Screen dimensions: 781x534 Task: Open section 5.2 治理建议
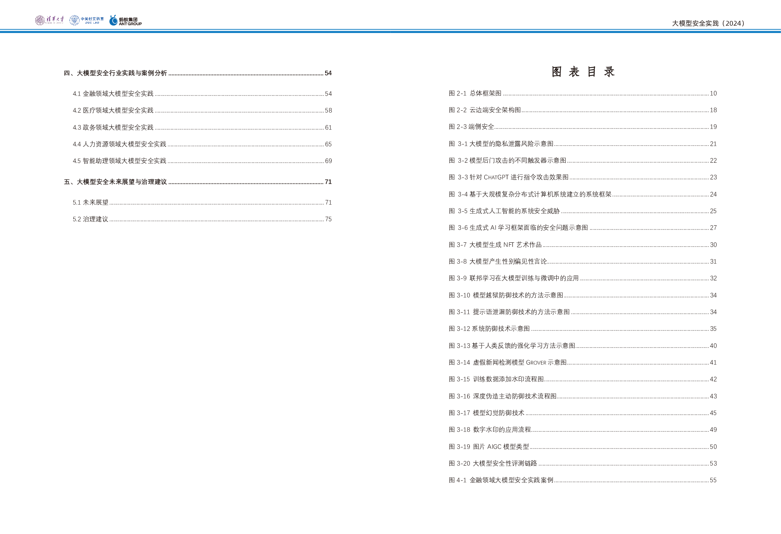point(90,219)
